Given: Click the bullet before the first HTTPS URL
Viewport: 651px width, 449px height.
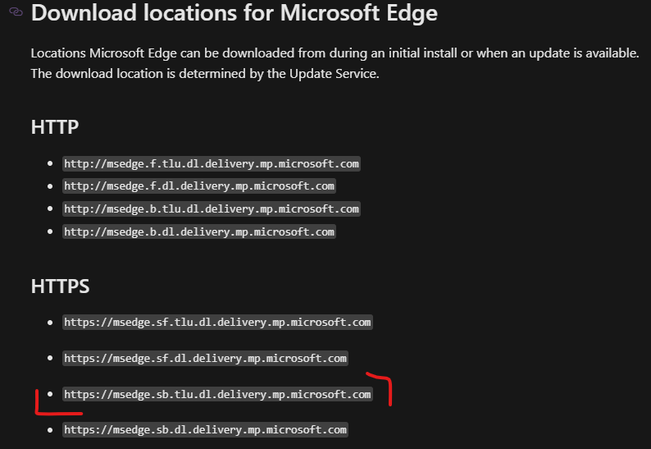Looking at the screenshot, I should tap(50, 322).
